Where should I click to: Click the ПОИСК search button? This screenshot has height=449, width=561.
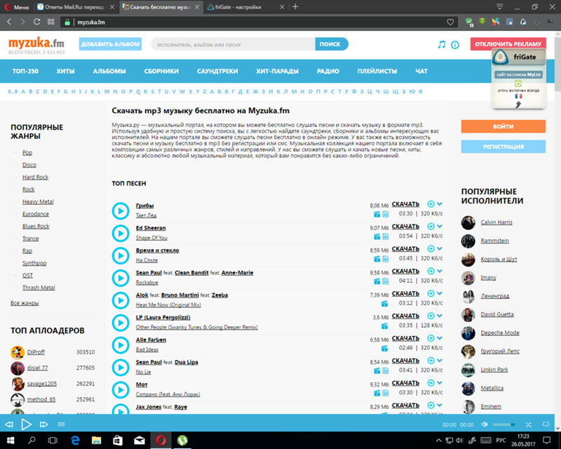click(x=331, y=44)
